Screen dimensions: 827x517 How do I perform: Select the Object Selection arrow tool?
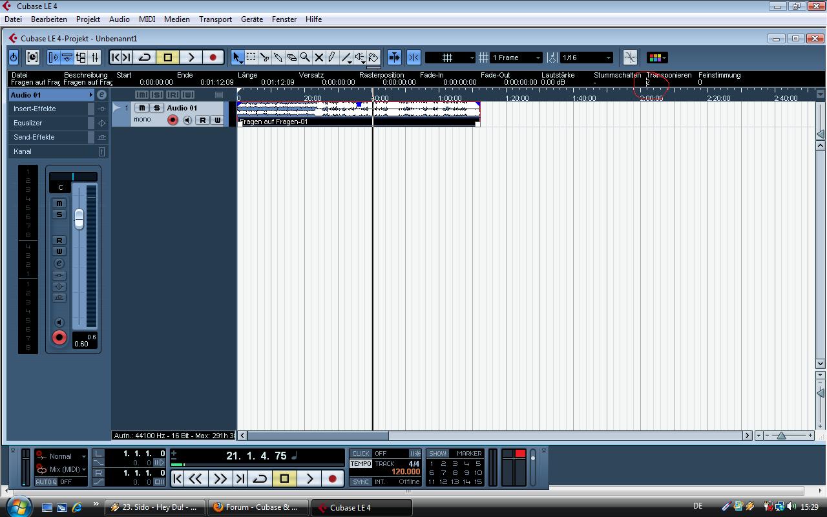tap(237, 58)
